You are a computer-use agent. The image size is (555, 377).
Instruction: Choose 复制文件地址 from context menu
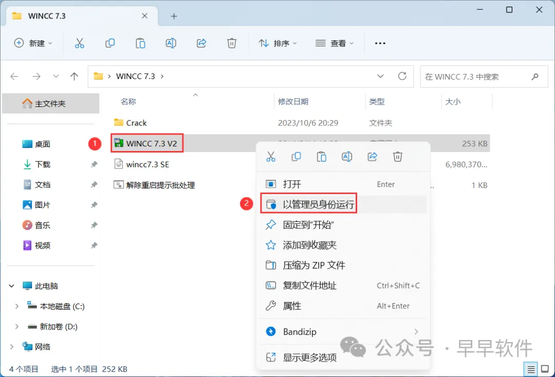point(343,286)
